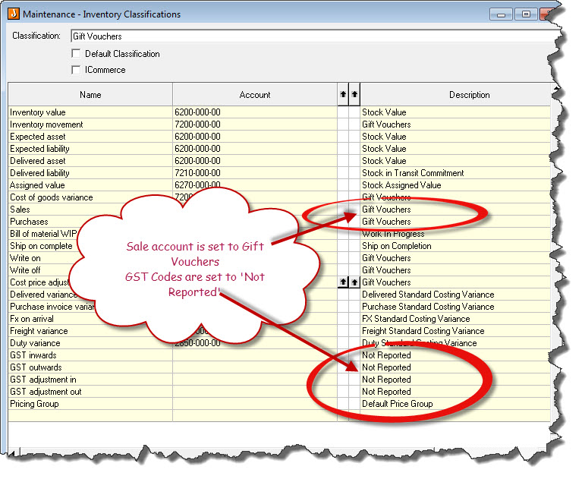
Task: Click first up-arrow in Cost price adjust row
Action: [343, 282]
